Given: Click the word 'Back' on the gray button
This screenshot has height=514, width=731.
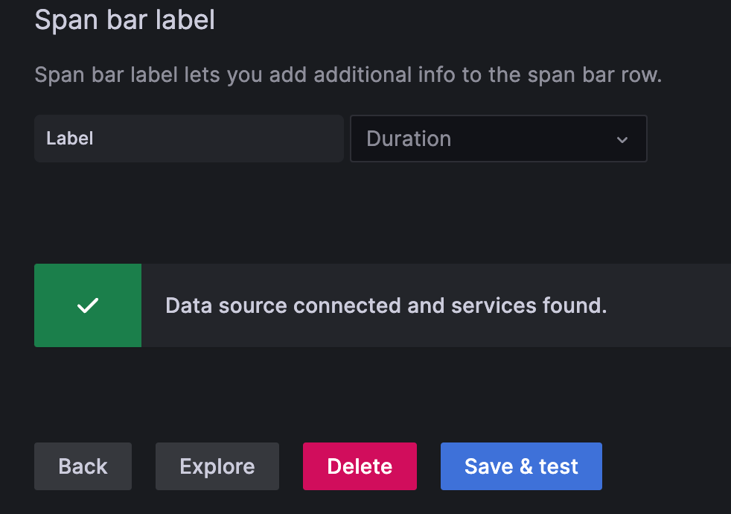Looking at the screenshot, I should tap(83, 467).
